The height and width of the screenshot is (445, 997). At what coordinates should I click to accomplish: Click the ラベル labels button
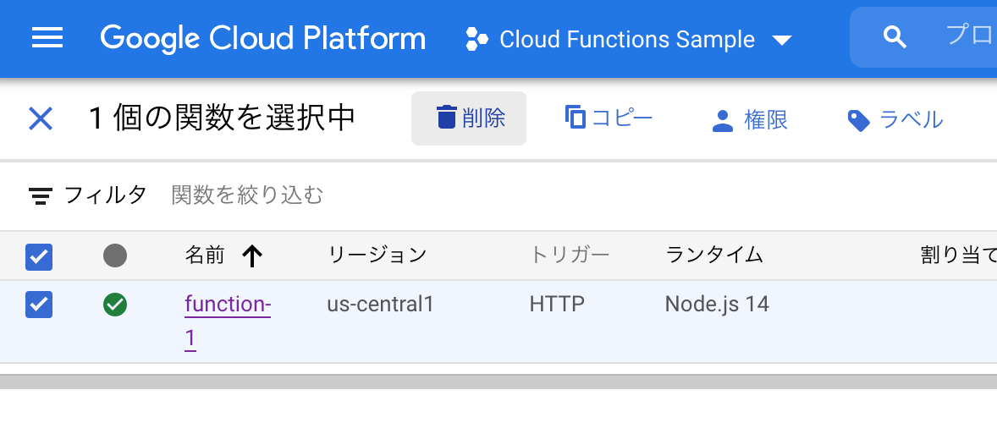895,119
